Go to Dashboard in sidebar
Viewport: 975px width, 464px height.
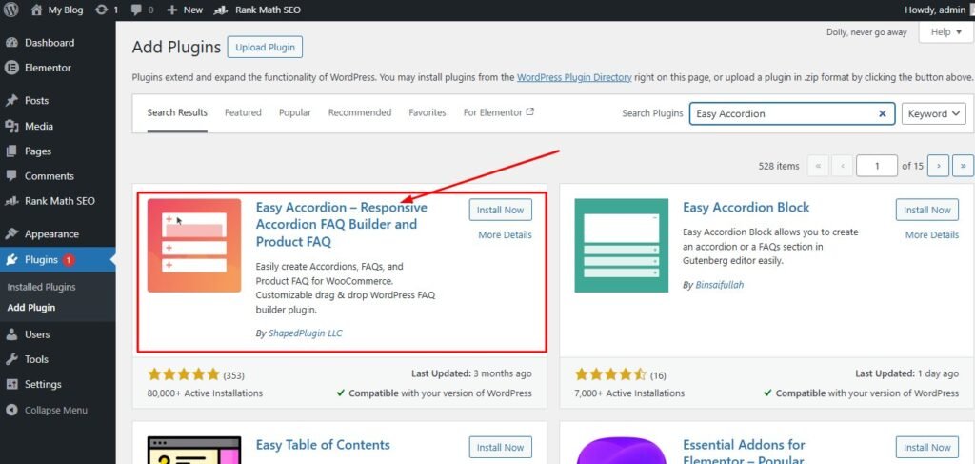pyautogui.click(x=50, y=42)
